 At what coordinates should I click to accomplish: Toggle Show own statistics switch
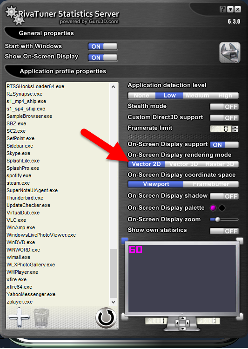pos(224,231)
